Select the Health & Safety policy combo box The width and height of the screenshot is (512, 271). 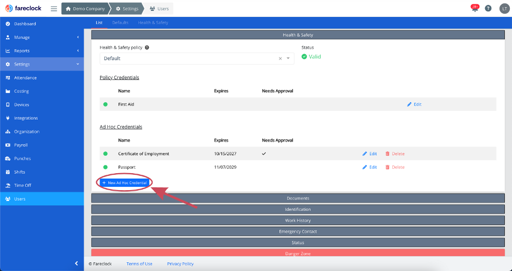(x=197, y=58)
